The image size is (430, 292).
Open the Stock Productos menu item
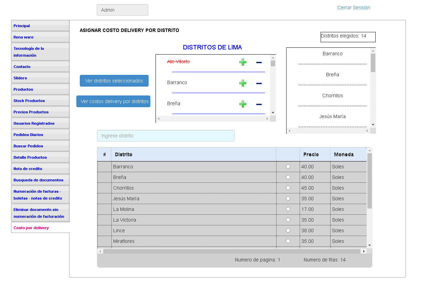pyautogui.click(x=29, y=101)
